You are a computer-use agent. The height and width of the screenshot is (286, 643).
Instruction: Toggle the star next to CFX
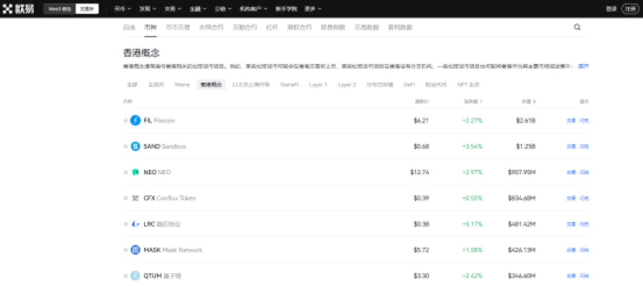126,198
